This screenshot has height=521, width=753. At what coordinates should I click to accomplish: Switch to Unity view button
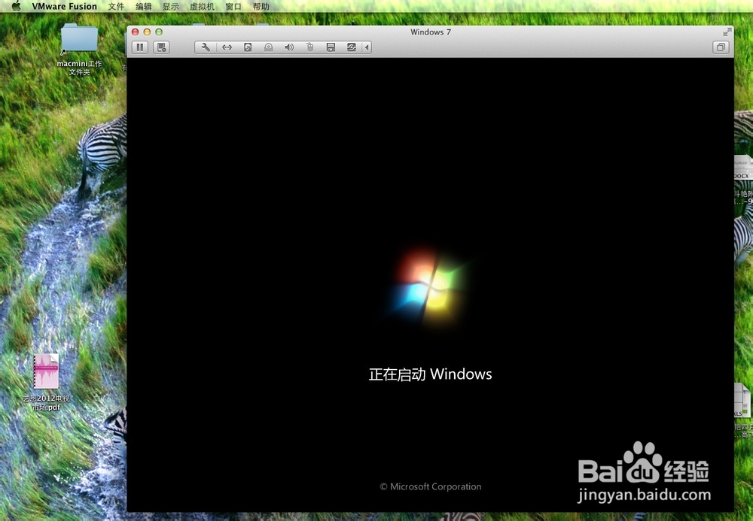click(x=721, y=47)
